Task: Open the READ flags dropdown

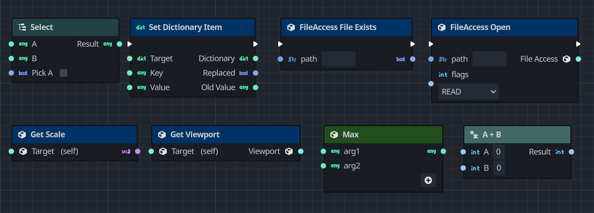Action: coord(469,92)
